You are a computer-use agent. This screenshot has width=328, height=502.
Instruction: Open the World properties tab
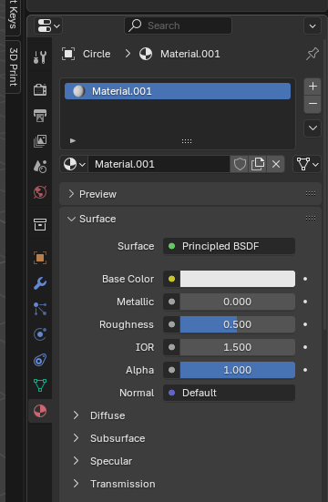pyautogui.click(x=40, y=192)
